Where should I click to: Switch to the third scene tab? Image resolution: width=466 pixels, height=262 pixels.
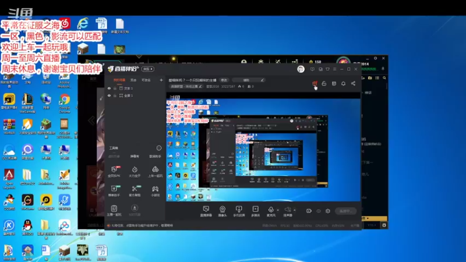tap(146, 80)
